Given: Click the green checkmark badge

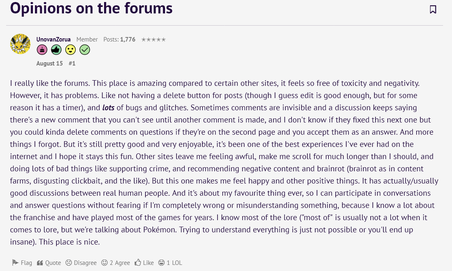Looking at the screenshot, I should pos(85,50).
